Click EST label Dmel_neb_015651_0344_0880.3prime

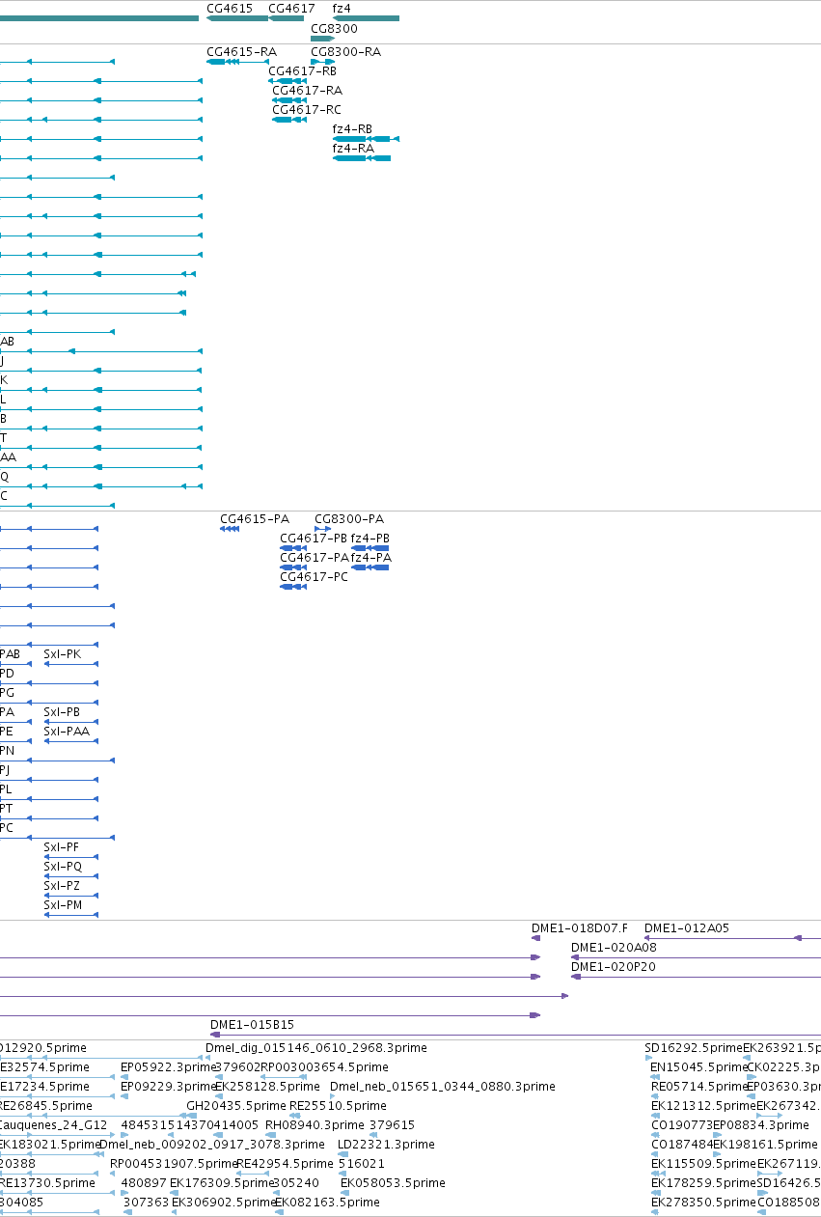point(443,1087)
